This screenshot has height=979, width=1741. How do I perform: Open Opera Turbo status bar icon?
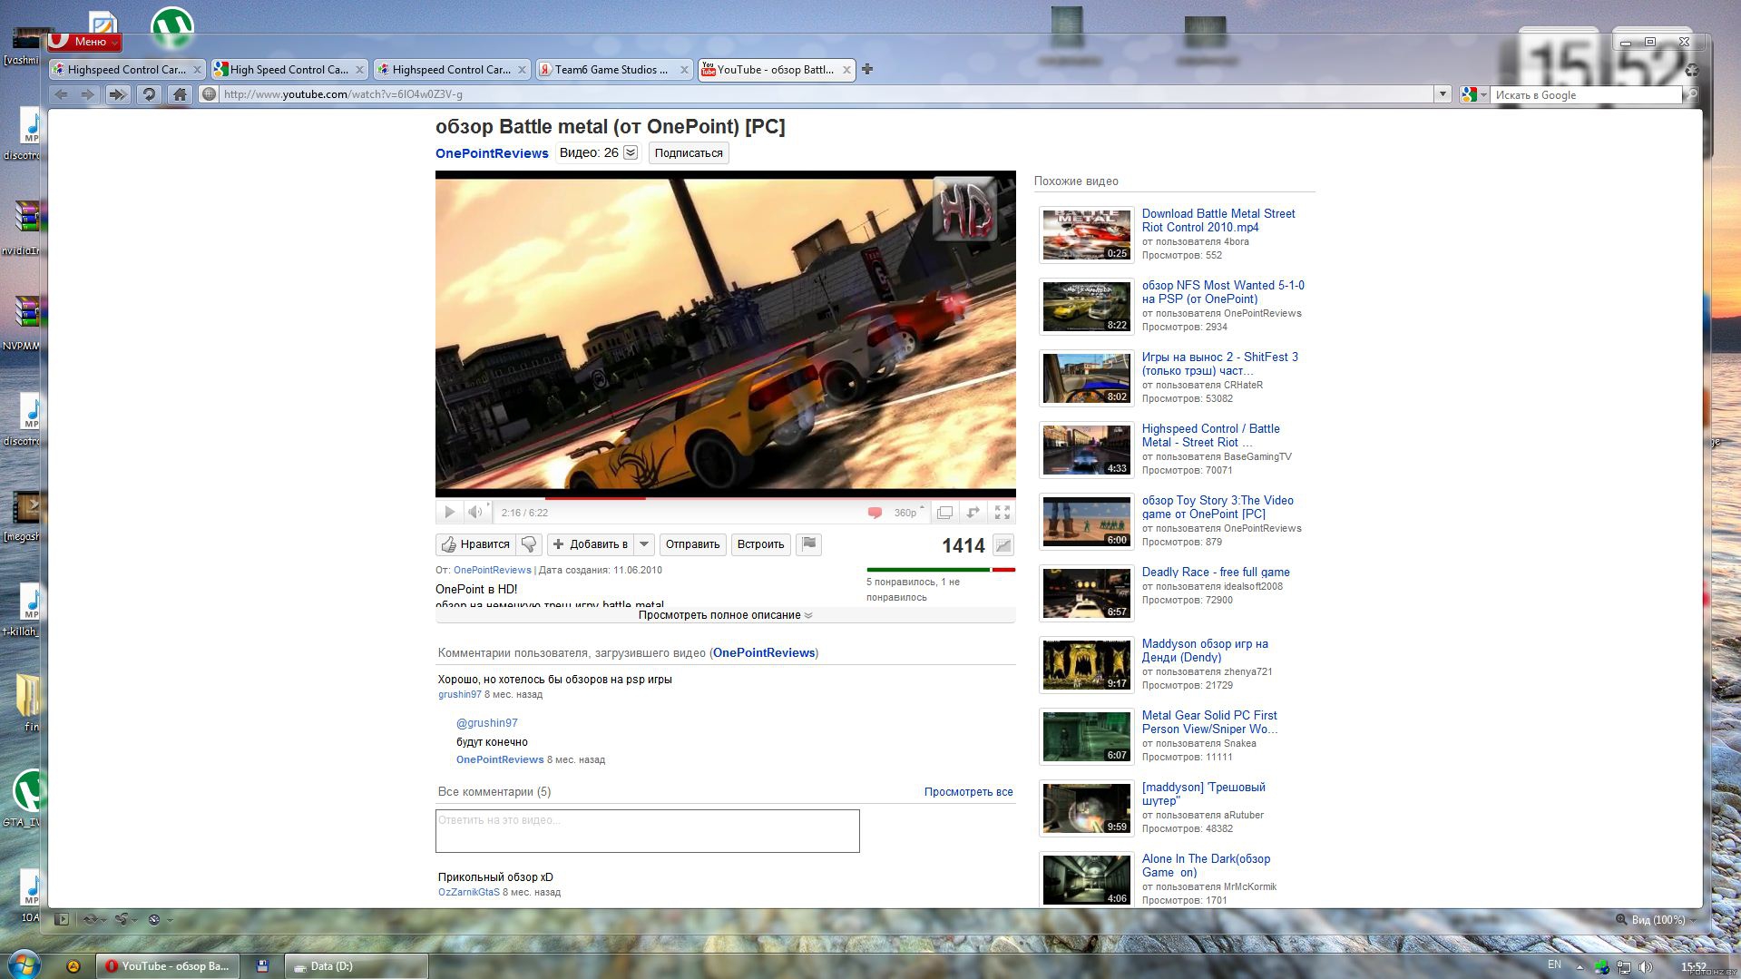click(x=158, y=919)
